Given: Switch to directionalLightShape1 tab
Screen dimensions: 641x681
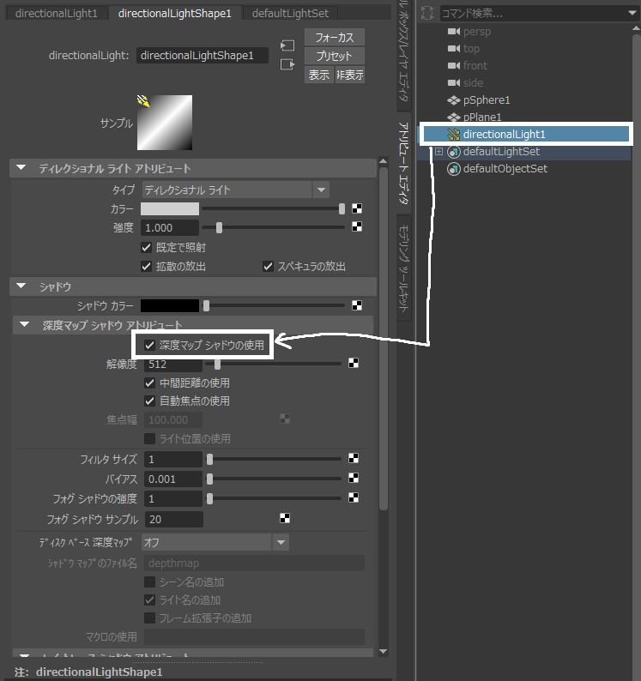Looking at the screenshot, I should pos(175,13).
